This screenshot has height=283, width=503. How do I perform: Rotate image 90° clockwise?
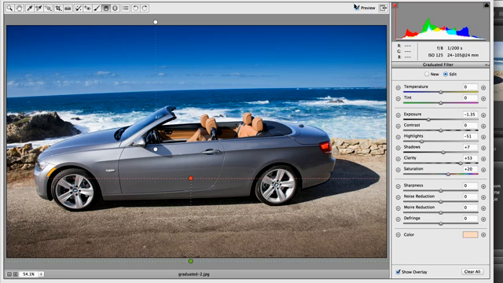145,8
